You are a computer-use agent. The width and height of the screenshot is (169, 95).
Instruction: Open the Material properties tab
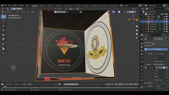point(142,87)
